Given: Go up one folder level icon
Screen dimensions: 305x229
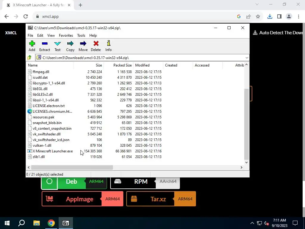Looking at the screenshot, I should (29, 58).
